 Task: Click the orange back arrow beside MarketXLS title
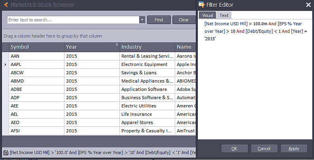coord(6,5)
